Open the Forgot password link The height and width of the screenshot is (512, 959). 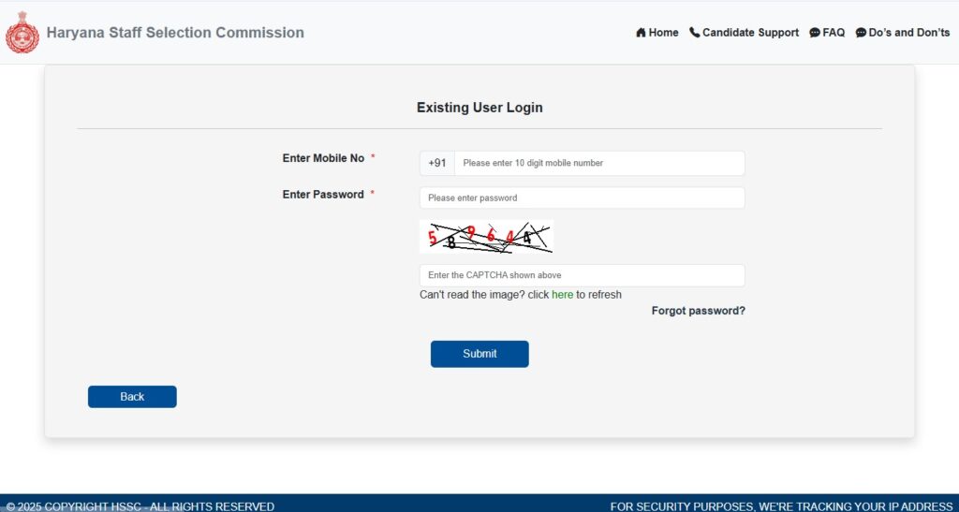pyautogui.click(x=698, y=311)
